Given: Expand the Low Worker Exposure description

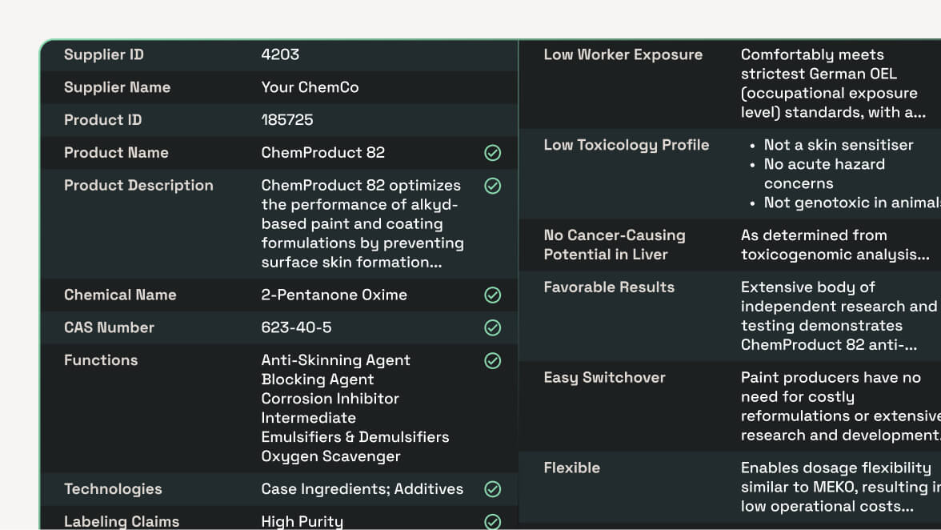Looking at the screenshot, I should (x=832, y=113).
